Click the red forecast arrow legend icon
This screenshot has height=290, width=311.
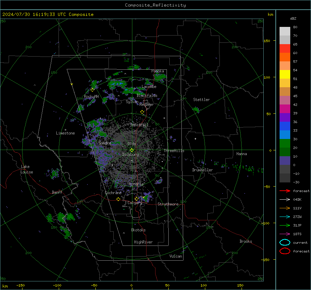[285, 191]
